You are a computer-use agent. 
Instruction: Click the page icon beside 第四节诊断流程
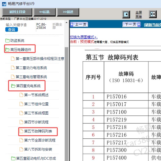[x=21, y=122]
